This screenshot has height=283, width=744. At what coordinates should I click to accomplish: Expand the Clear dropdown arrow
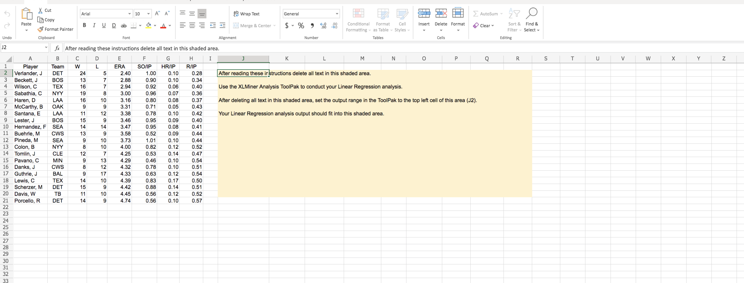(x=493, y=26)
